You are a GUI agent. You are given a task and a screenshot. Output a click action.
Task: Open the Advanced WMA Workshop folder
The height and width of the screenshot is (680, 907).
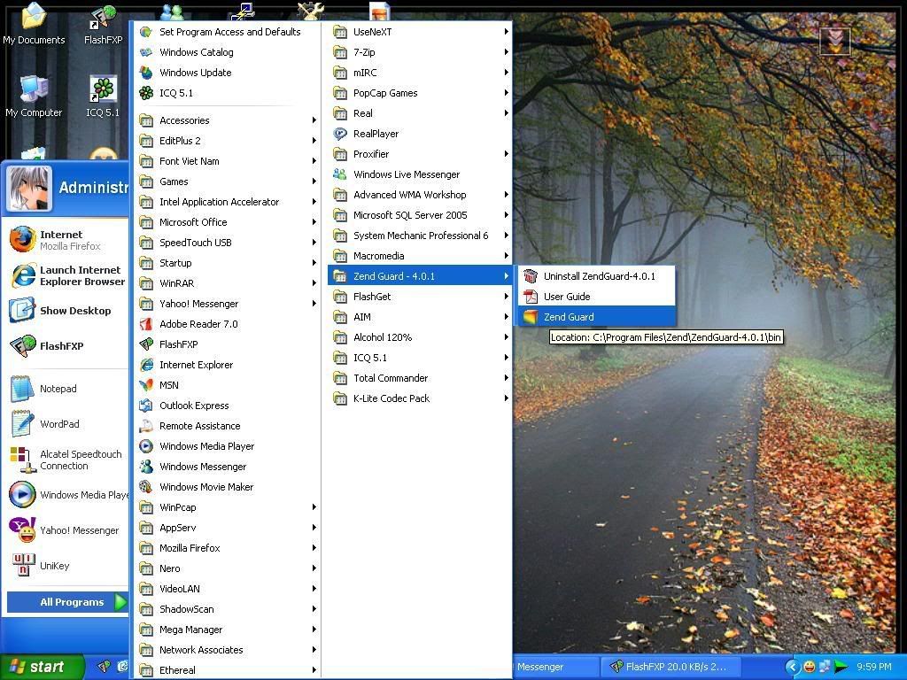pos(420,195)
